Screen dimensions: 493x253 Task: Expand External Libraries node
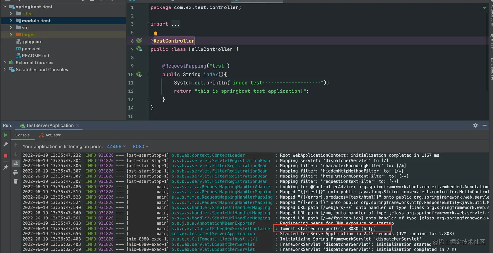[x=4, y=63]
